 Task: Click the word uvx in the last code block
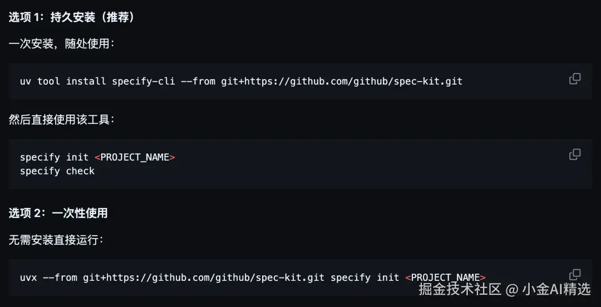click(28, 277)
